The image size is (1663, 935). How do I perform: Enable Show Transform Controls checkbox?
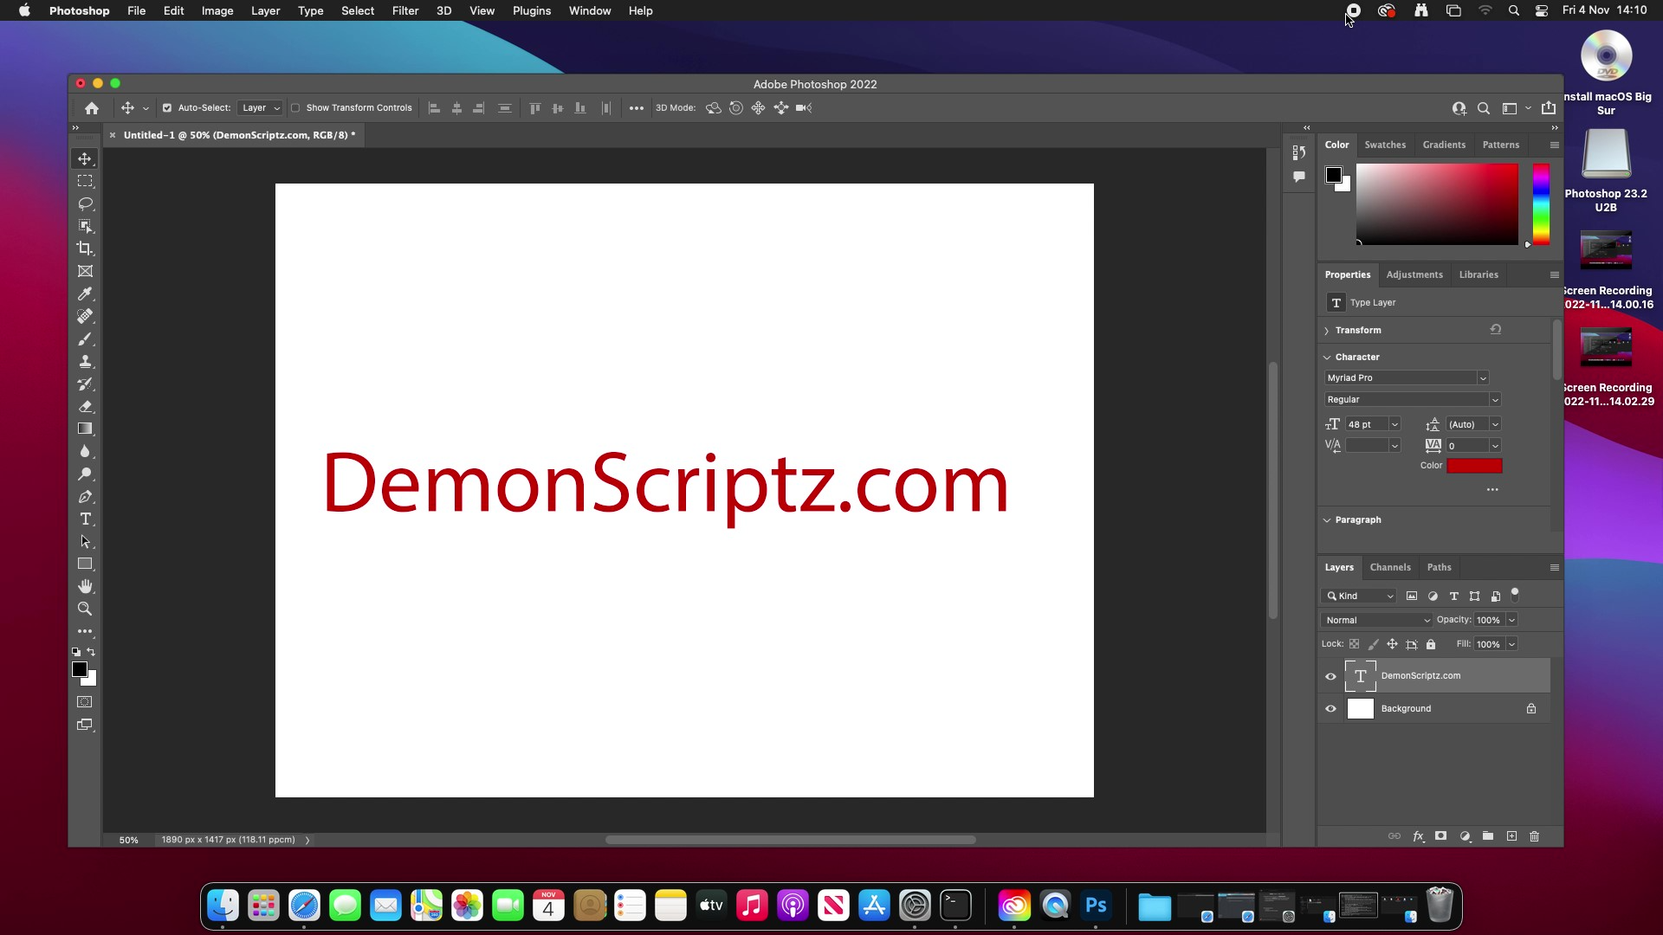click(295, 108)
